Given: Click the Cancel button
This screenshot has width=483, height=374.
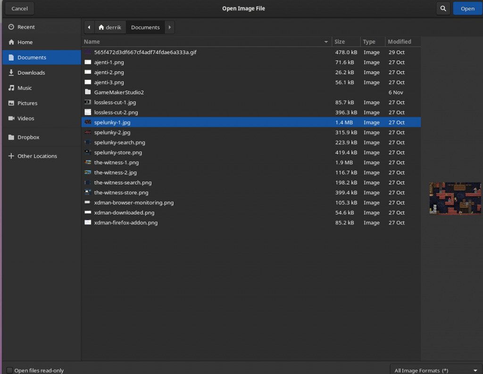Looking at the screenshot, I should (x=19, y=8).
